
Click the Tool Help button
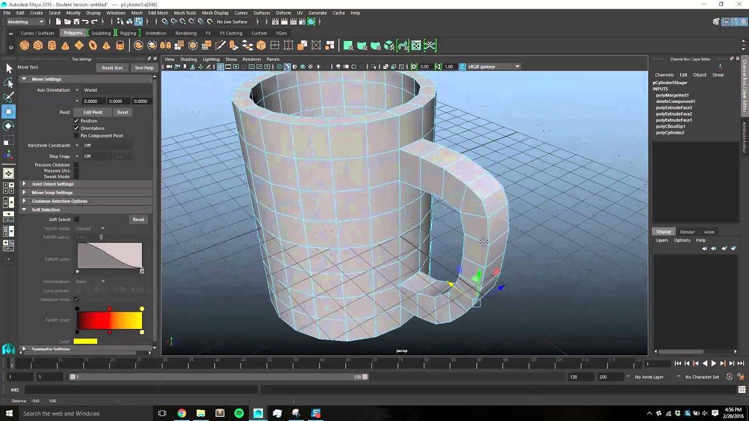[144, 68]
